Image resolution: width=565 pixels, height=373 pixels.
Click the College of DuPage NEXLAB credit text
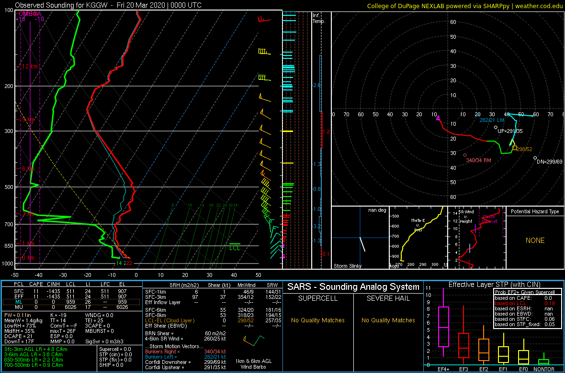click(465, 5)
